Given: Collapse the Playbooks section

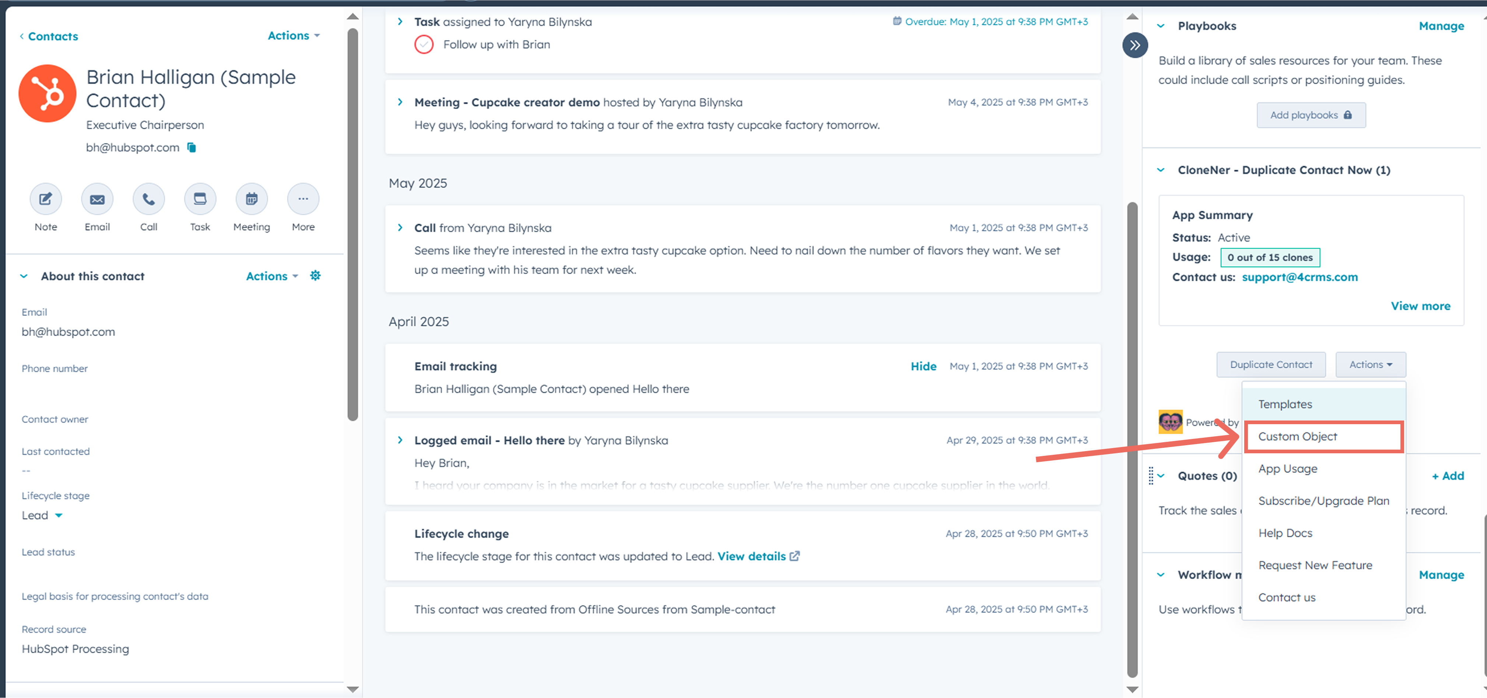Looking at the screenshot, I should point(1161,26).
